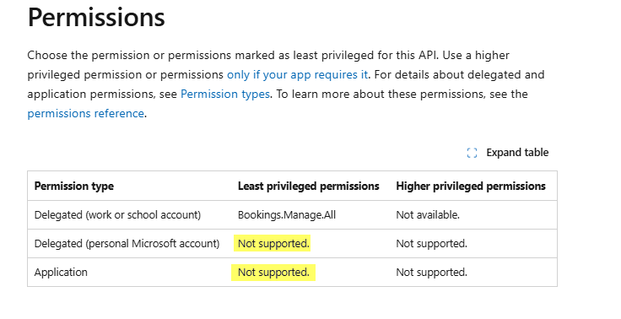Screen dimensions: 621x319
Task: Select the 'Not available.' cell
Action: [428, 215]
